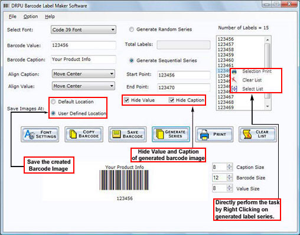Select list entry 123458
Image resolution: width=300 pixels, height=235 pixels.
point(226,50)
